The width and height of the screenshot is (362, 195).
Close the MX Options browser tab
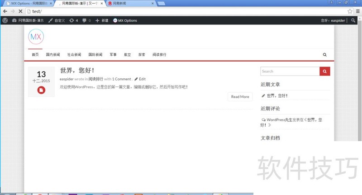pos(51,4)
